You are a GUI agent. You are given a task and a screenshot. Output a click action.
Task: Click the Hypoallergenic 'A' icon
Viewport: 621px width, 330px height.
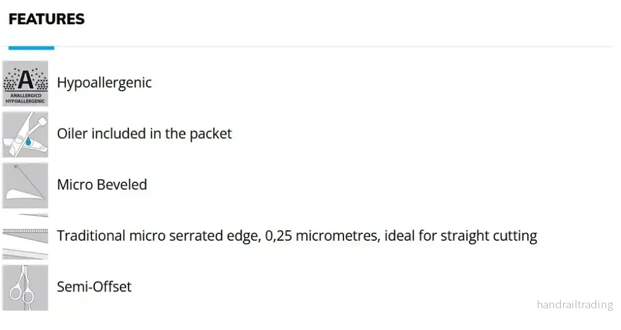coord(25,83)
